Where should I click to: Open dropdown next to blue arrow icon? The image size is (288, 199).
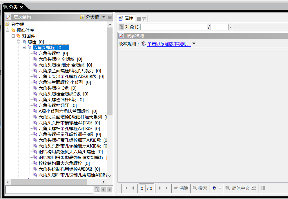click(220, 188)
